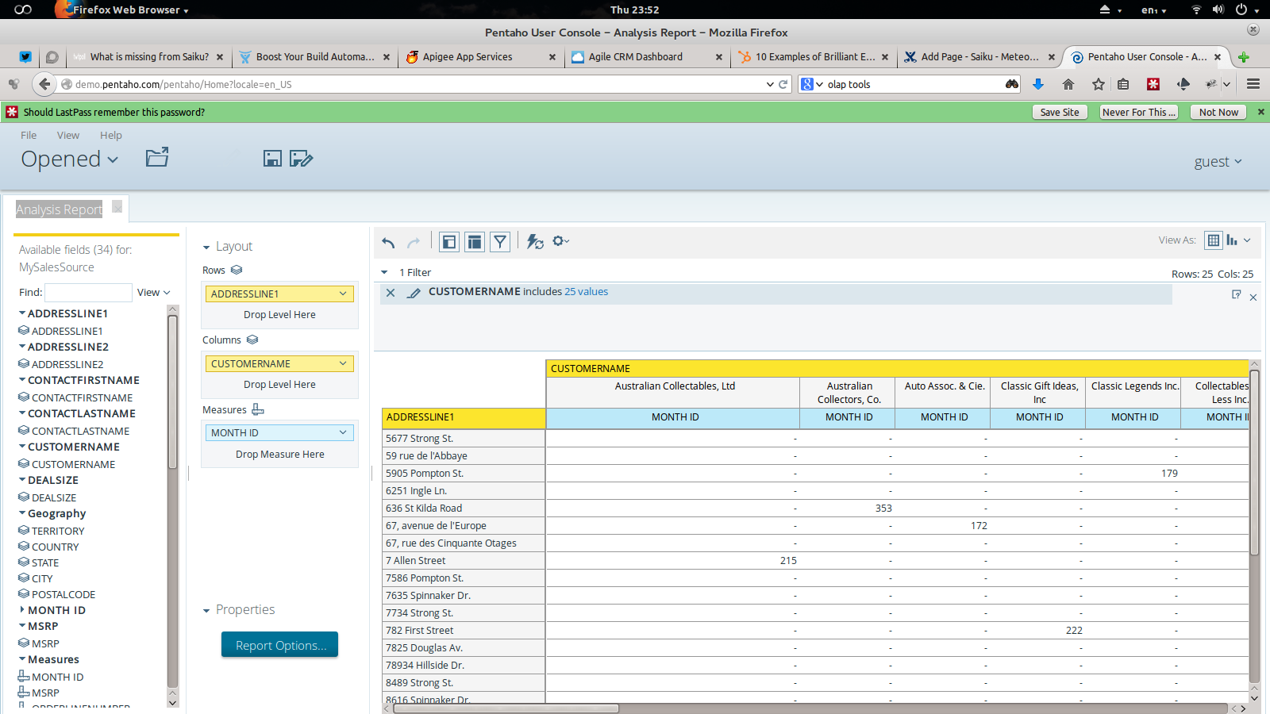Save the report with floppy icon
Image resolution: width=1270 pixels, height=714 pixels.
[x=272, y=159]
